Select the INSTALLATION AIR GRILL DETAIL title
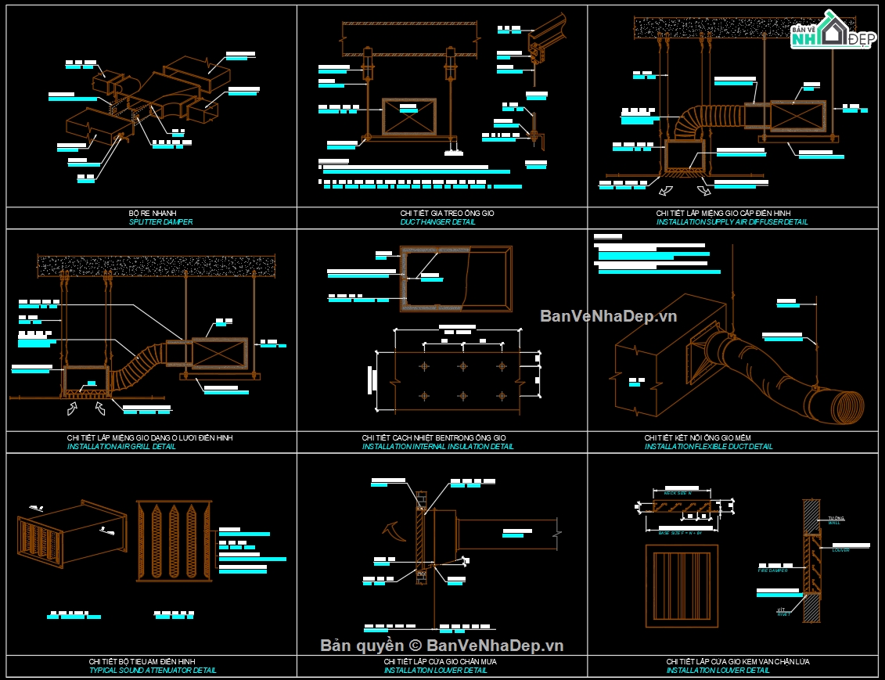 click(x=121, y=446)
